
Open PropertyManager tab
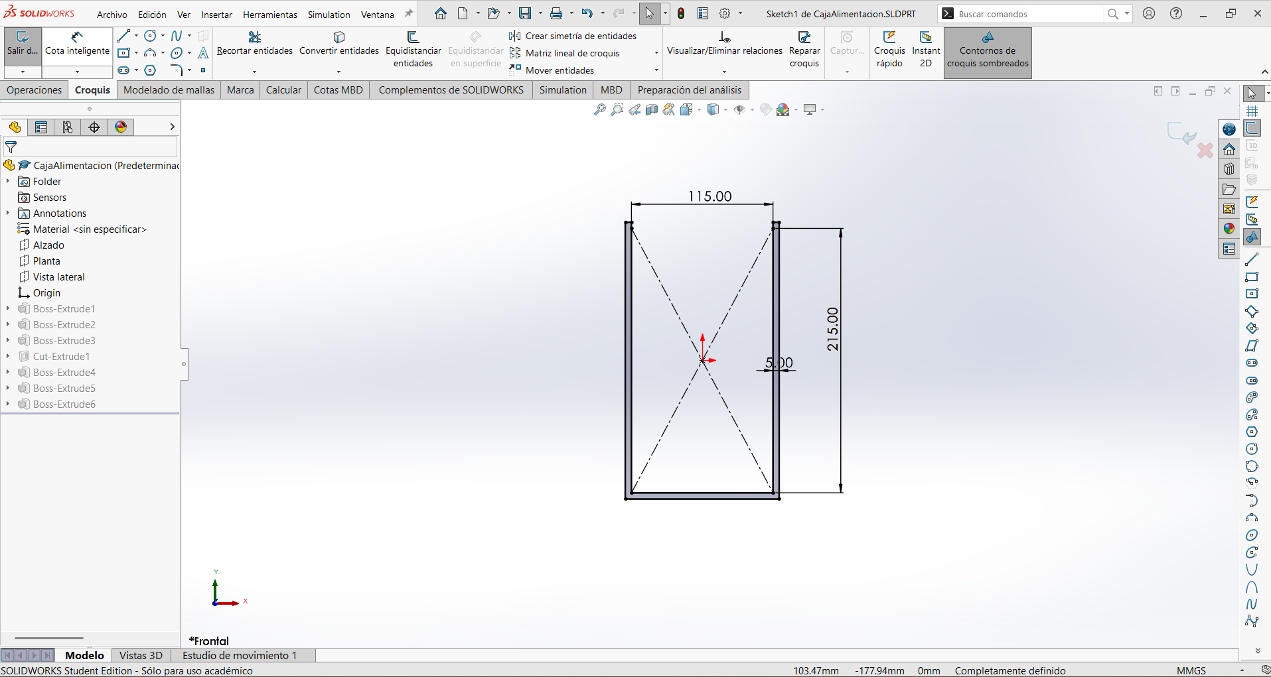pos(41,127)
